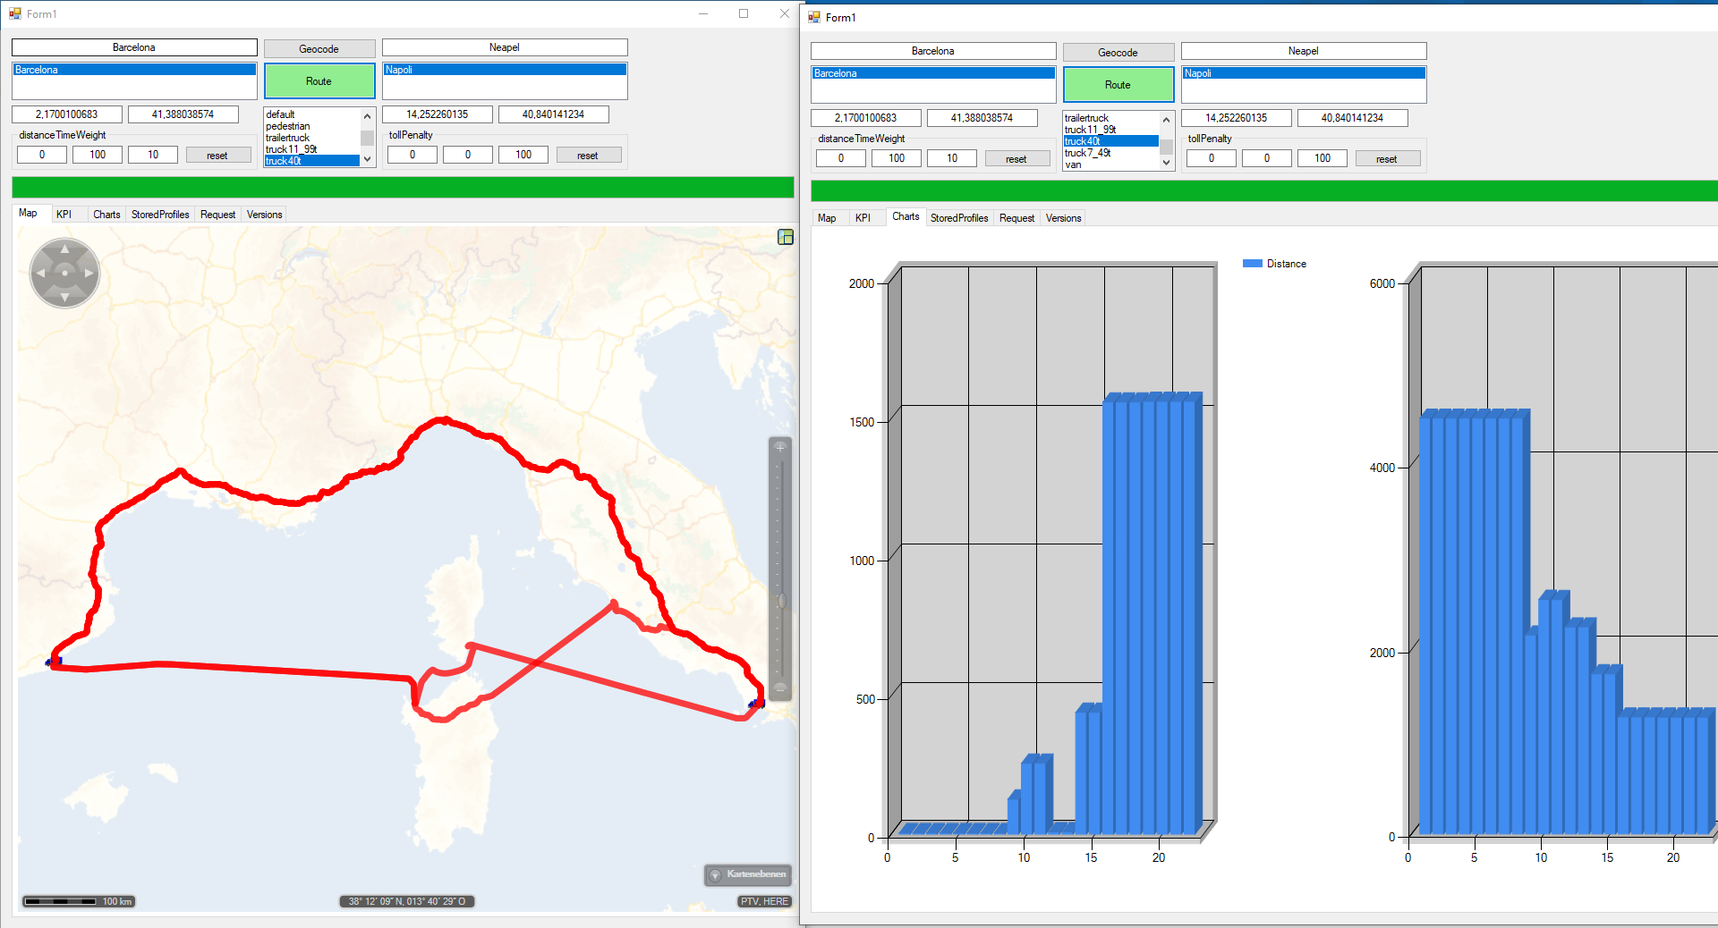1718x928 pixels.
Task: Toggle the map overview icon in corner
Action: point(786,237)
